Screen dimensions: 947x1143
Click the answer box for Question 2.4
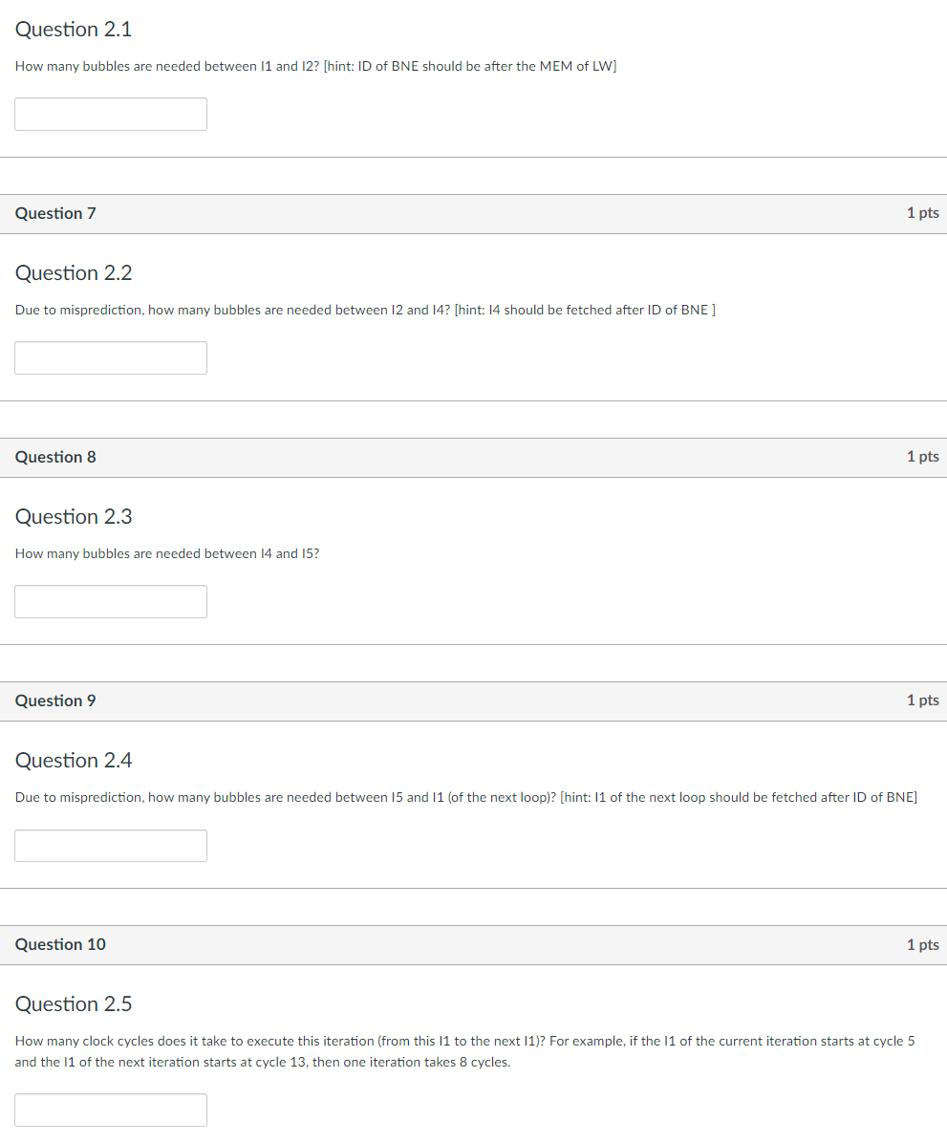110,845
